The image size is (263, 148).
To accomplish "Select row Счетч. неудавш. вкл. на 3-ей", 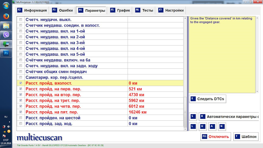I will click(100, 43).
